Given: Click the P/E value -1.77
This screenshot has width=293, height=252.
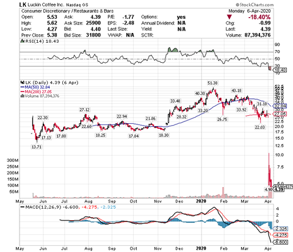Looking at the screenshot, I should click(128, 17).
